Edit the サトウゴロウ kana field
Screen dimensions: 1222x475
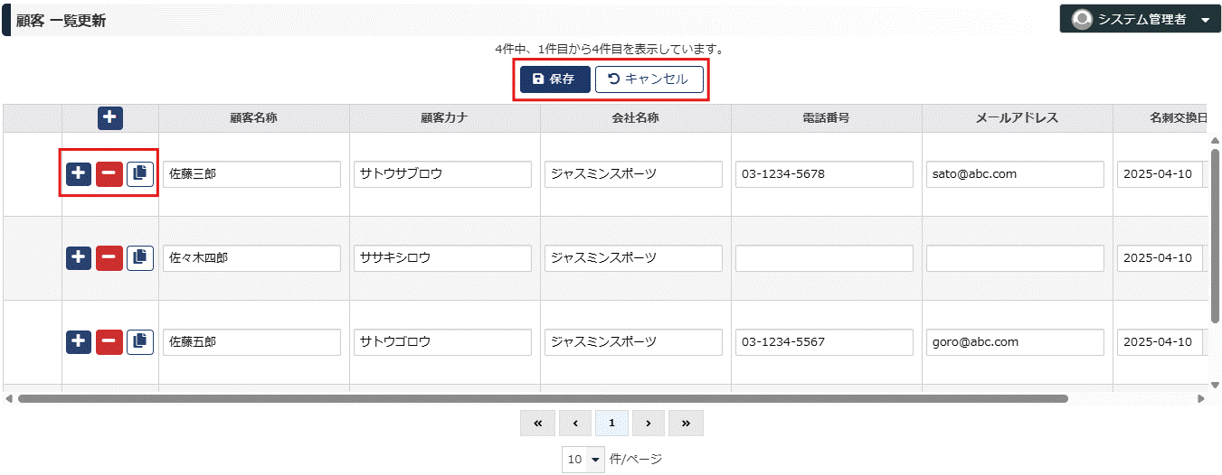pos(442,342)
